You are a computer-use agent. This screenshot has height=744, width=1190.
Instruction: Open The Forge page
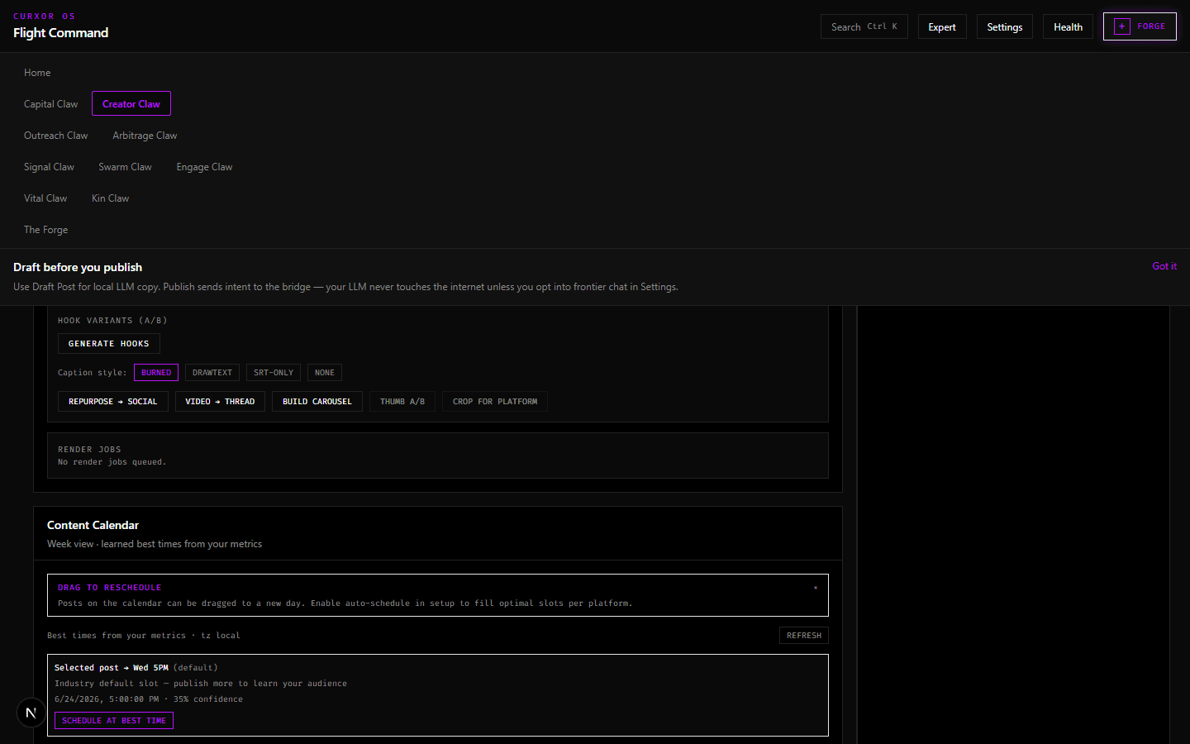pos(45,230)
